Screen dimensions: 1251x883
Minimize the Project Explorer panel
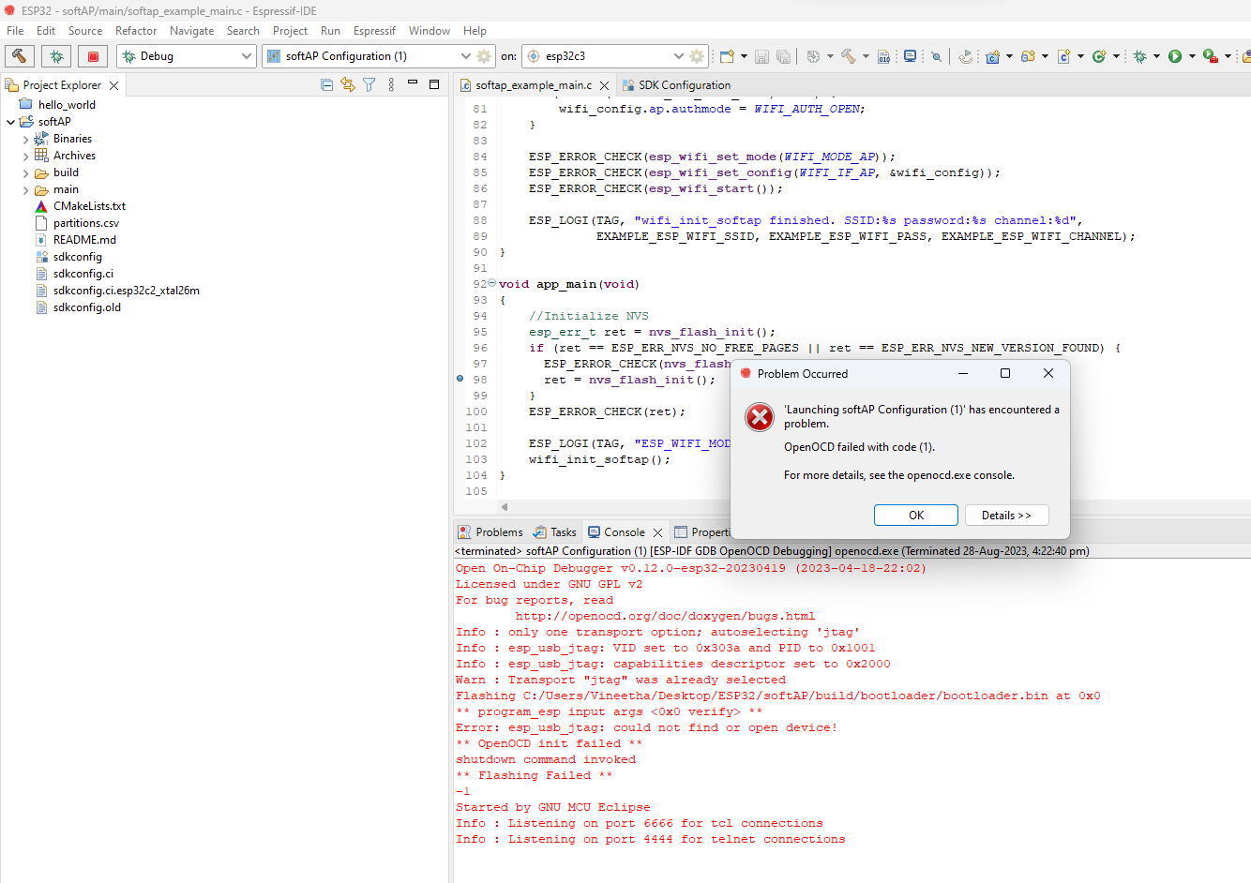click(x=412, y=83)
